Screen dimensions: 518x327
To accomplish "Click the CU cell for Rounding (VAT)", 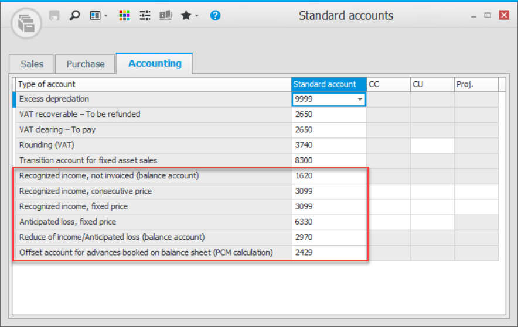I will [432, 145].
